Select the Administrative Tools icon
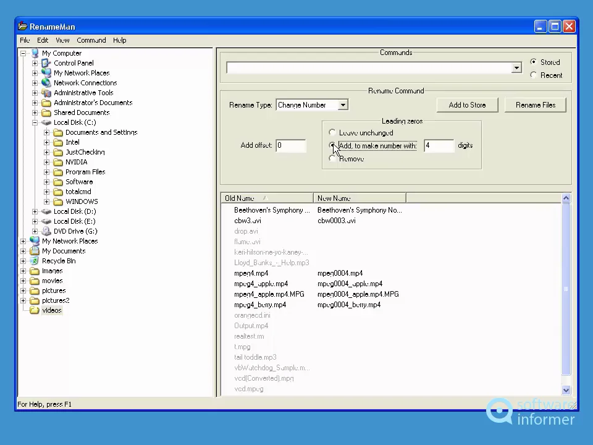The width and height of the screenshot is (593, 445). [x=46, y=93]
